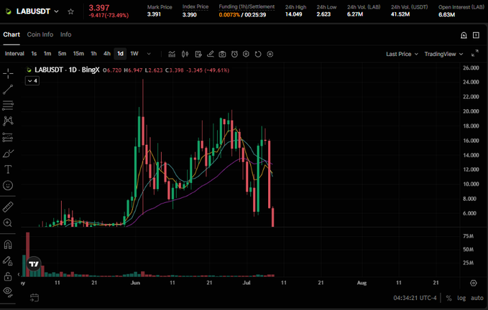
Task: Expand chart to fullscreen
Action: click(x=475, y=53)
